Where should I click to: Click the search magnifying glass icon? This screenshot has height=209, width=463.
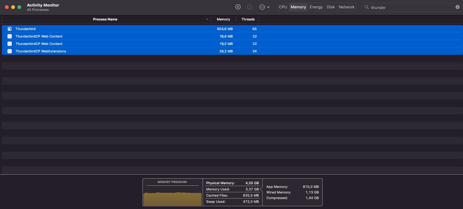click(x=367, y=7)
